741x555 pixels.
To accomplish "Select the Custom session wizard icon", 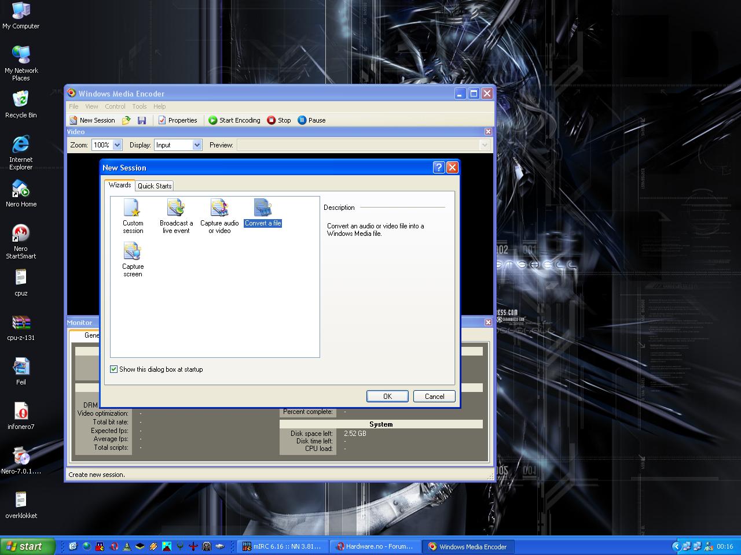I will (x=133, y=216).
